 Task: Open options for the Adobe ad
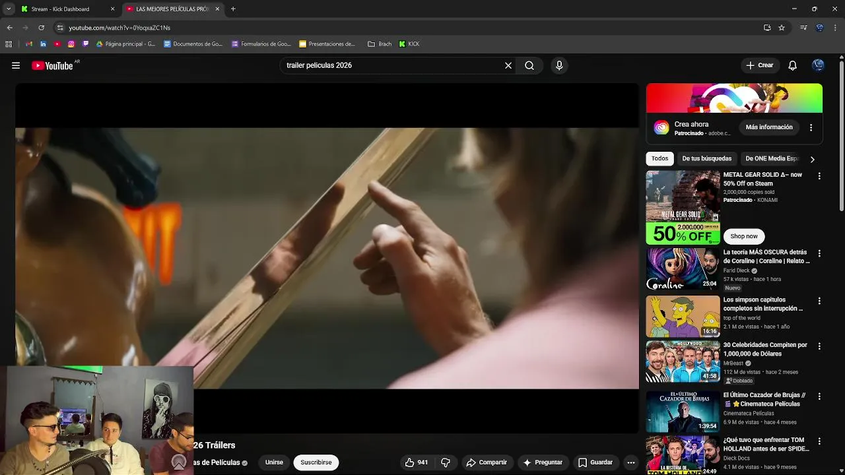(x=811, y=127)
